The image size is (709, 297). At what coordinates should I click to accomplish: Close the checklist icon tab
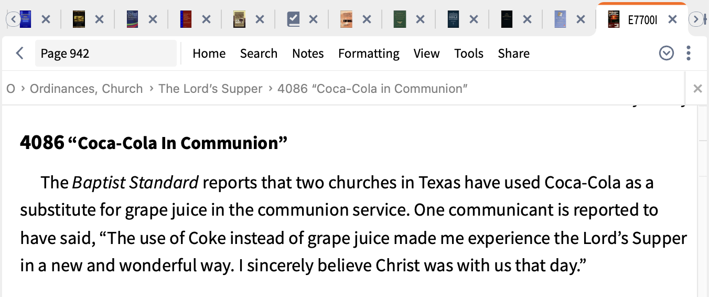click(313, 19)
